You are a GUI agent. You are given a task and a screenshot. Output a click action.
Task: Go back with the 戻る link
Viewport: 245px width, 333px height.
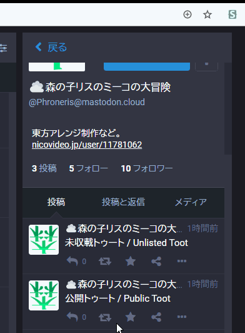[51, 47]
